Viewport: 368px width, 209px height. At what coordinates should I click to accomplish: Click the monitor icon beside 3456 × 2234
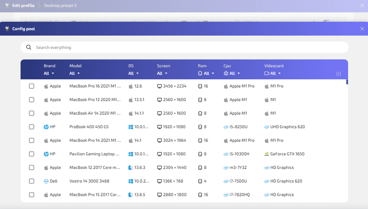pyautogui.click(x=159, y=86)
